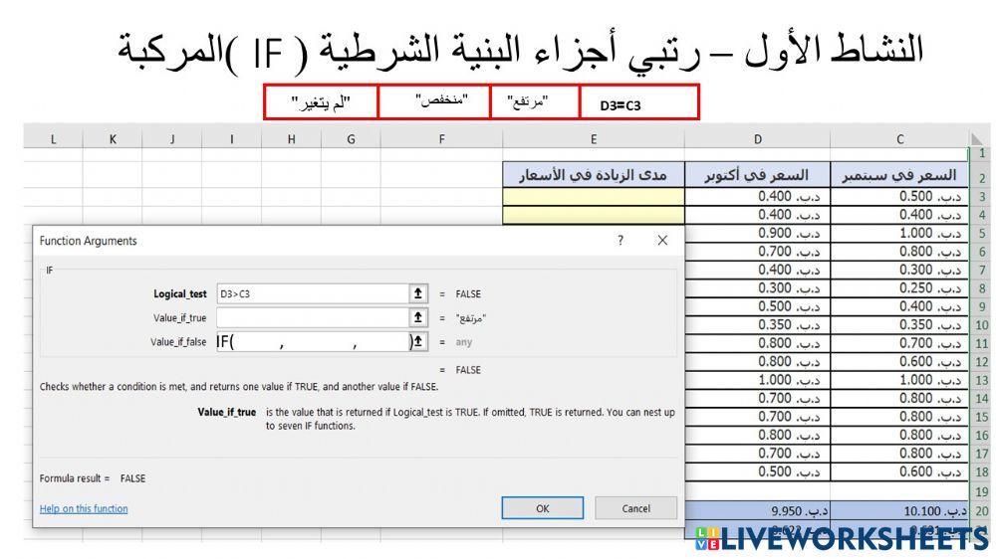Click the select-all triangle at sheet corner

[x=977, y=138]
